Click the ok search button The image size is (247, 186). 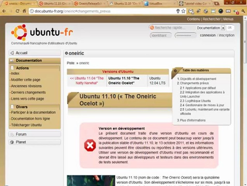[x=230, y=28]
